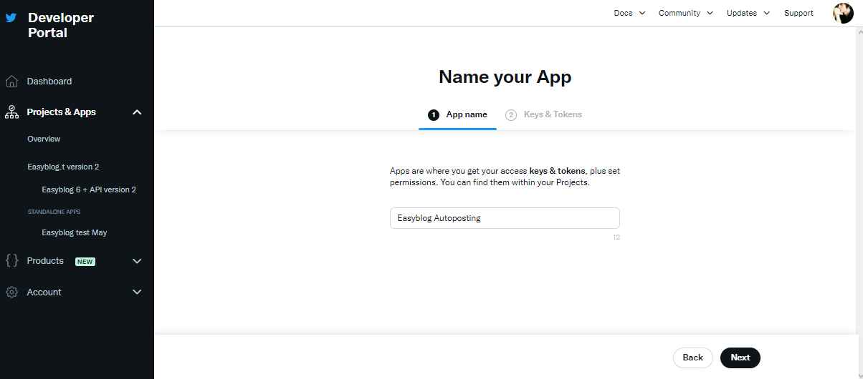Open Easyblog 6 + API version 2 app
This screenshot has height=379, width=863.
point(89,189)
